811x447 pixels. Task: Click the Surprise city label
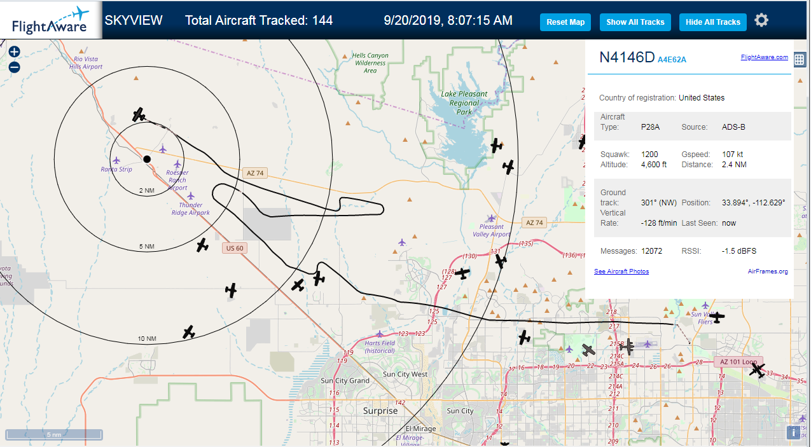(x=380, y=411)
